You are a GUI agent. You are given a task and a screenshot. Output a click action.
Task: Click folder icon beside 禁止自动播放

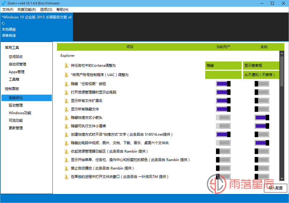tap(66, 168)
